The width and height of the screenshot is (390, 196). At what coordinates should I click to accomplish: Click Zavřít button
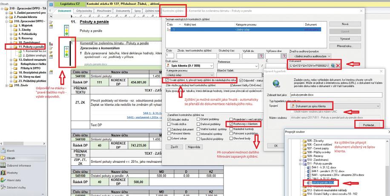[174, 147]
